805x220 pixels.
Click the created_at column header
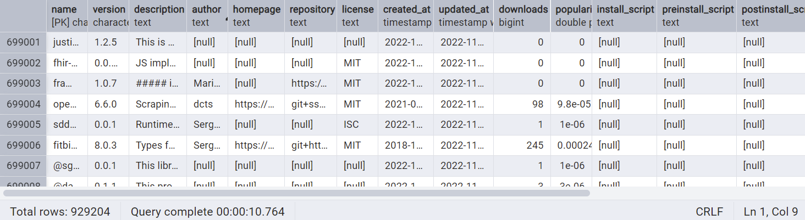point(406,15)
